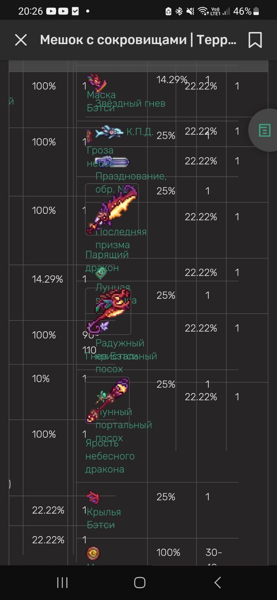Tap the Celebration Mk2 launcher icon
277x600 pixels.
coord(112,162)
